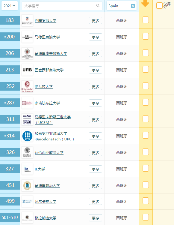Enable the 仅评分 checkbox
The width and height of the screenshot is (174, 225).
point(159,6)
